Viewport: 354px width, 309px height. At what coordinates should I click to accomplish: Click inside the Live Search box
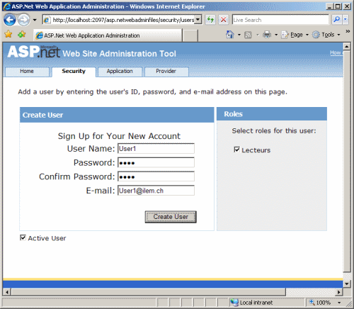pyautogui.click(x=280, y=20)
